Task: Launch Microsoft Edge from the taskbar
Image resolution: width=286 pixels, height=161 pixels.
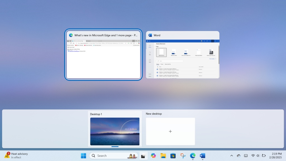Action: (x=192, y=156)
